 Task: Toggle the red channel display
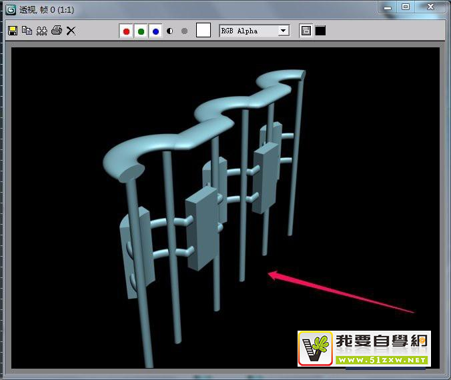126,31
